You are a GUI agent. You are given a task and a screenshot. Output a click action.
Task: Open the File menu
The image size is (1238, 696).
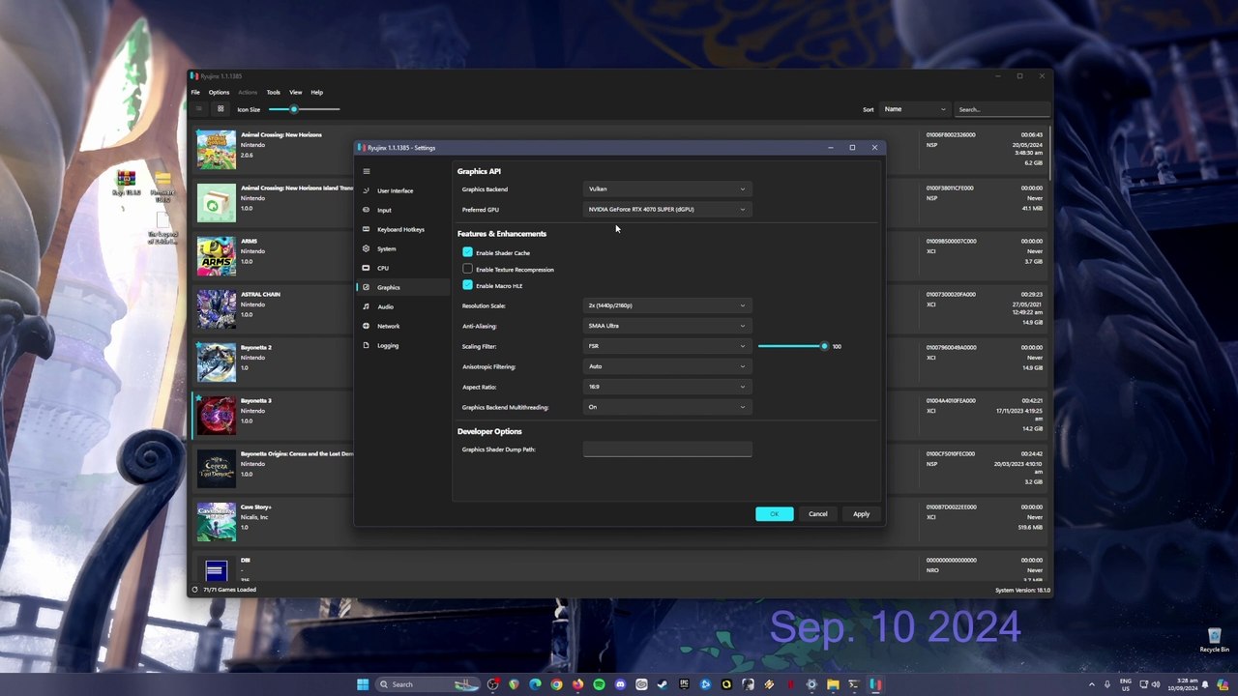[195, 92]
